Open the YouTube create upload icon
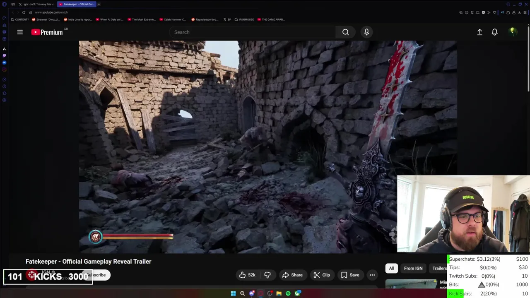The height and width of the screenshot is (298, 530). coord(479,32)
